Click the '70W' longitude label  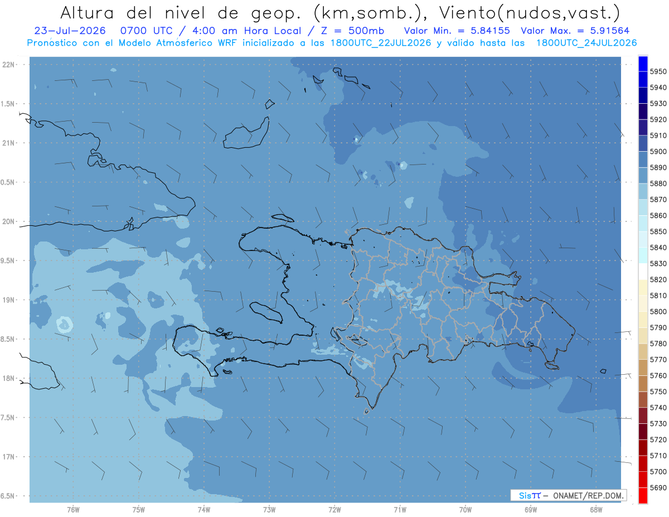465,509
